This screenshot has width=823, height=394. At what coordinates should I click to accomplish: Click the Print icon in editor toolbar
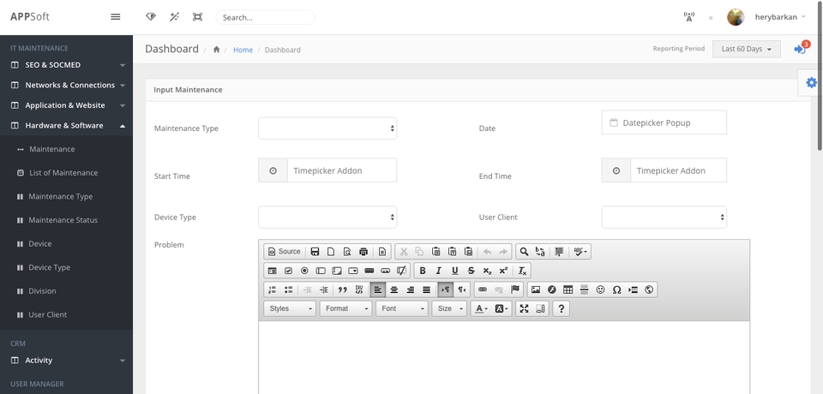(363, 251)
